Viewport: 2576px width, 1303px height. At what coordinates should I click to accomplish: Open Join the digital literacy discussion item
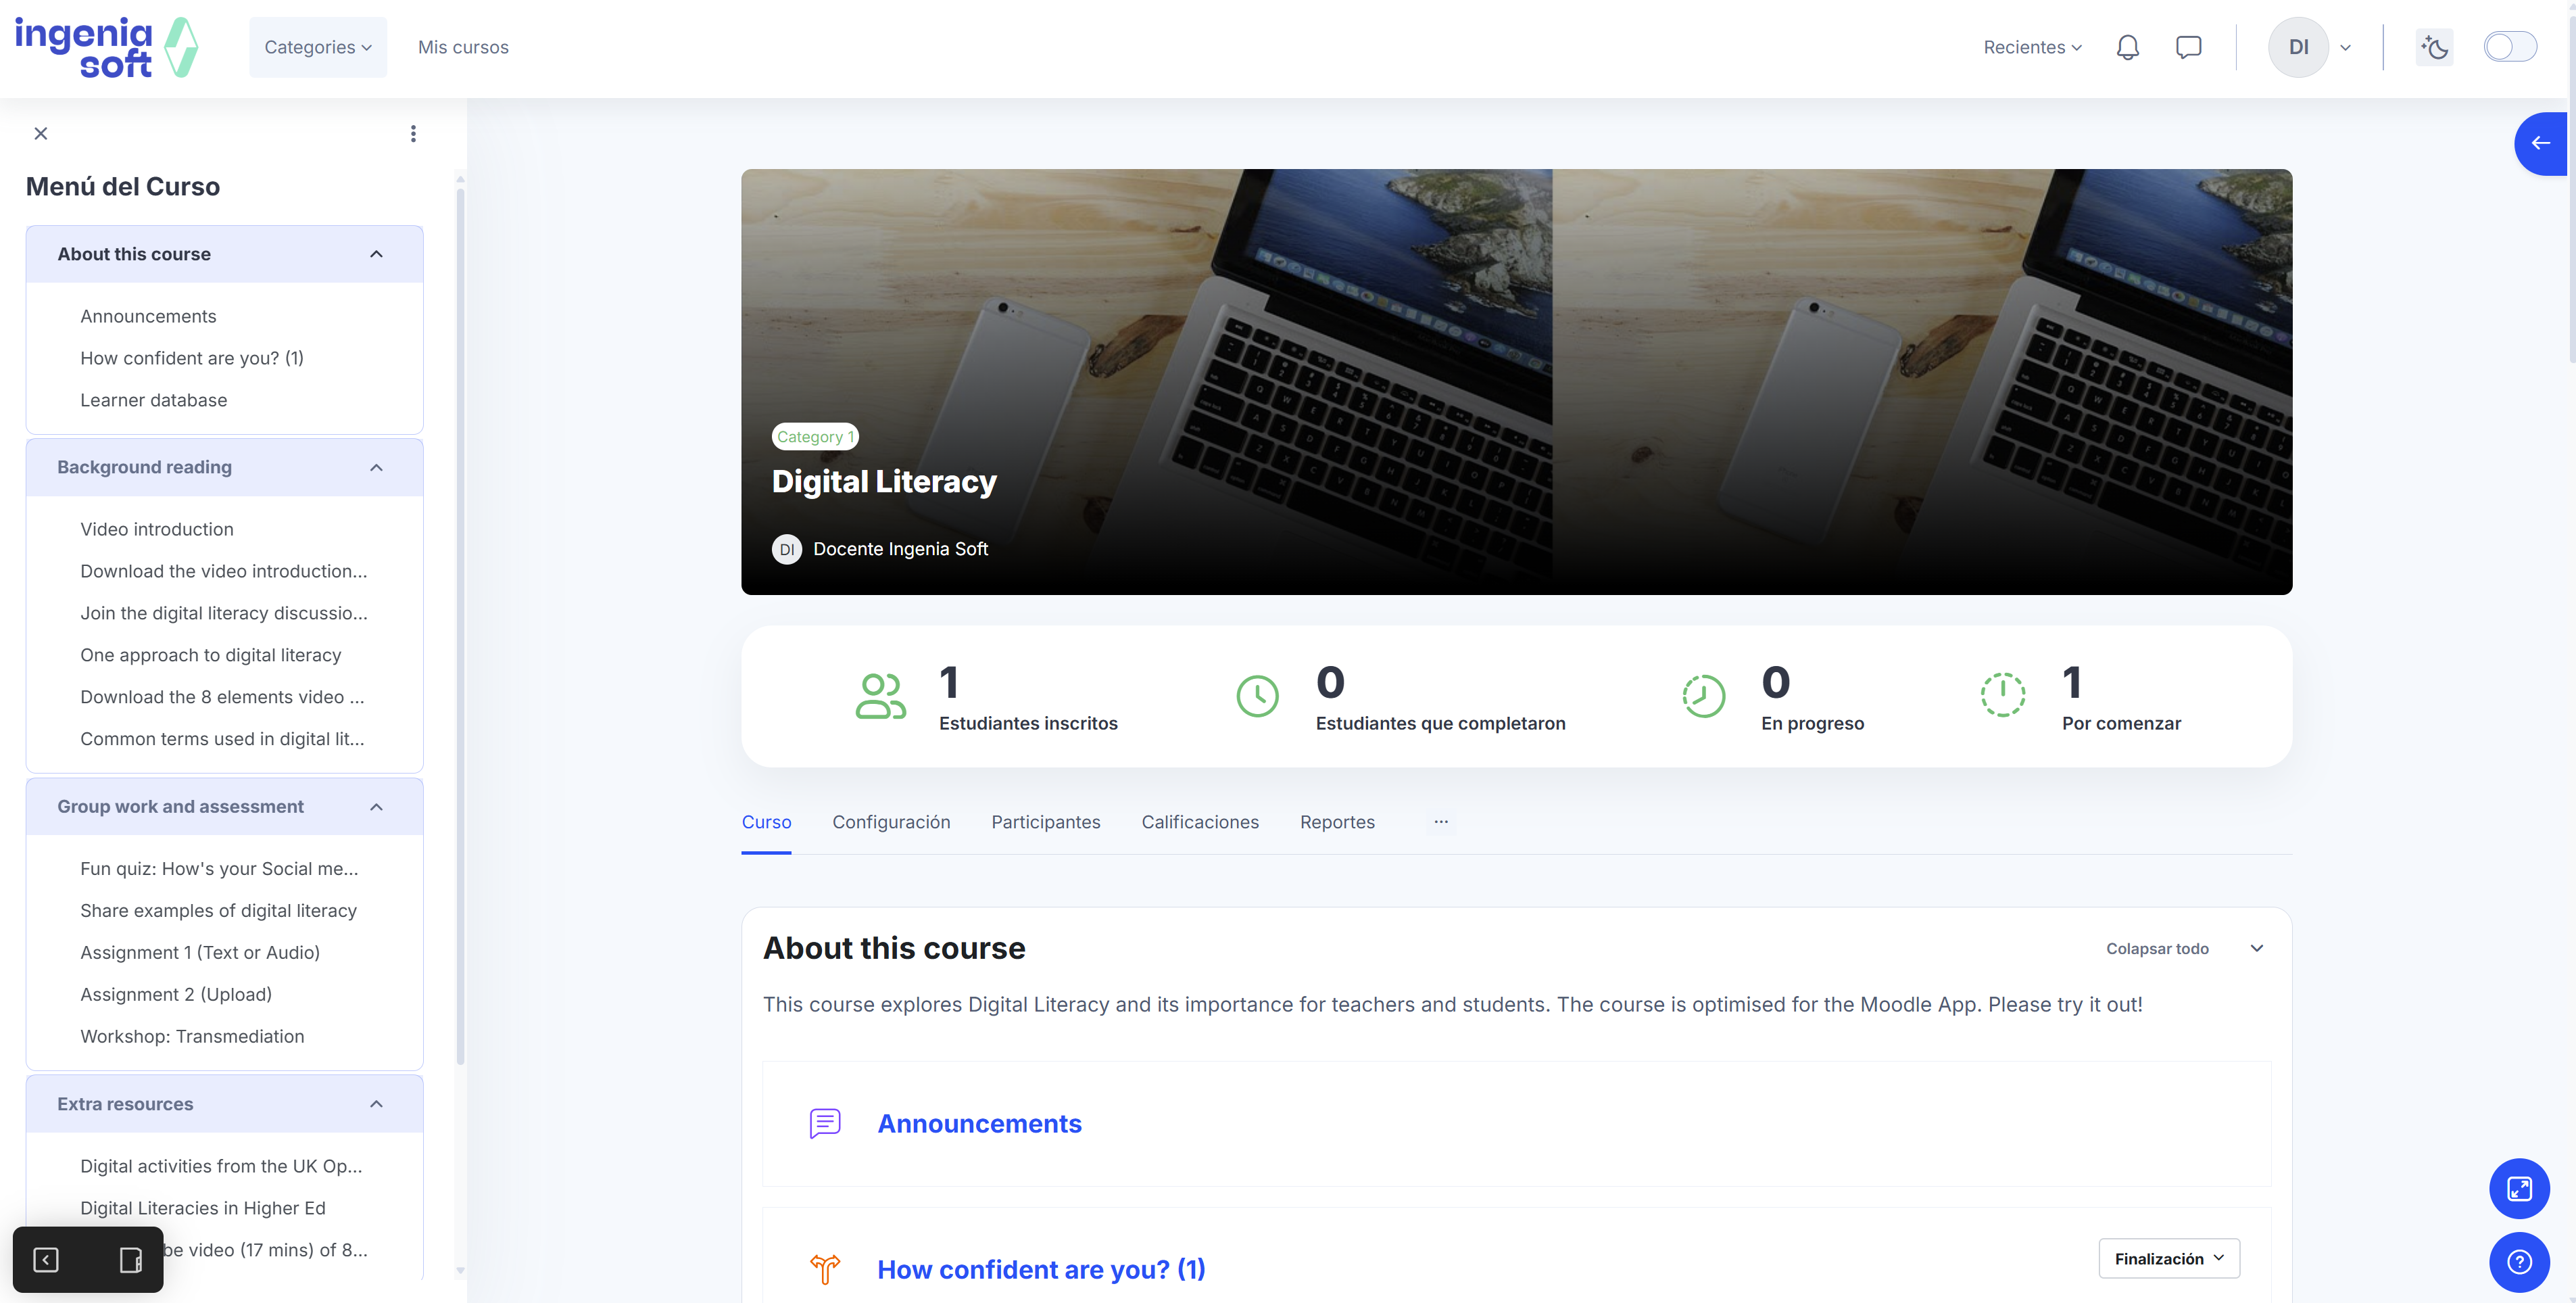click(224, 613)
